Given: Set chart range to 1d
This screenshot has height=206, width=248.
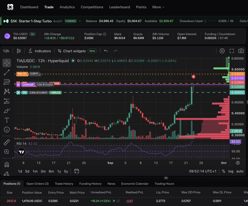Looking at the screenshot, I should point(20,171).
